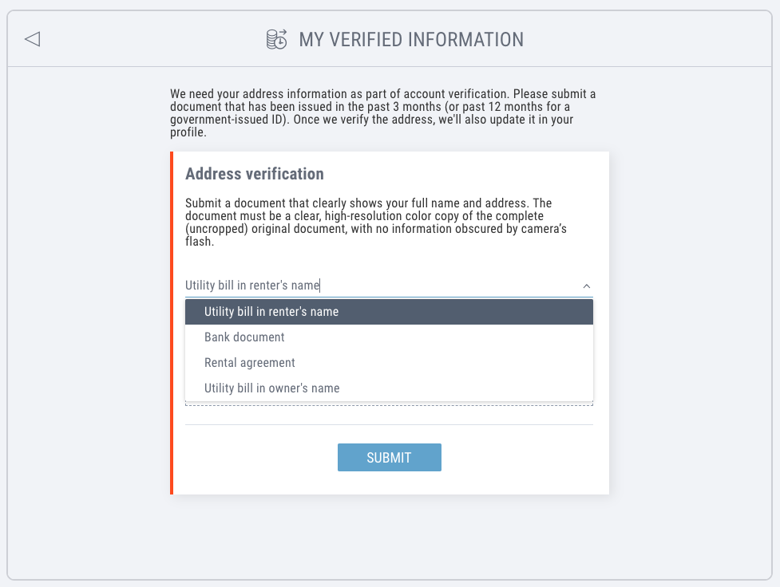Click the empty page background below the card
Image resolution: width=780 pixels, height=587 pixels.
389,538
